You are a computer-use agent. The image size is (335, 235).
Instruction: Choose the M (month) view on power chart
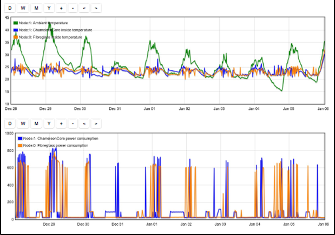[x=36, y=123]
